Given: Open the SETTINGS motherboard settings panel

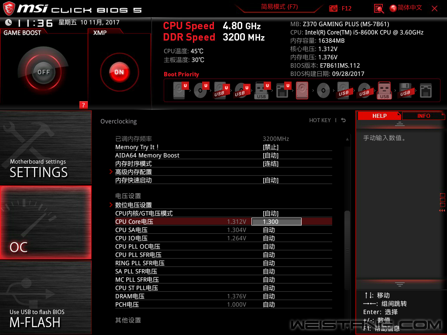Looking at the screenshot, I should click(x=45, y=147).
